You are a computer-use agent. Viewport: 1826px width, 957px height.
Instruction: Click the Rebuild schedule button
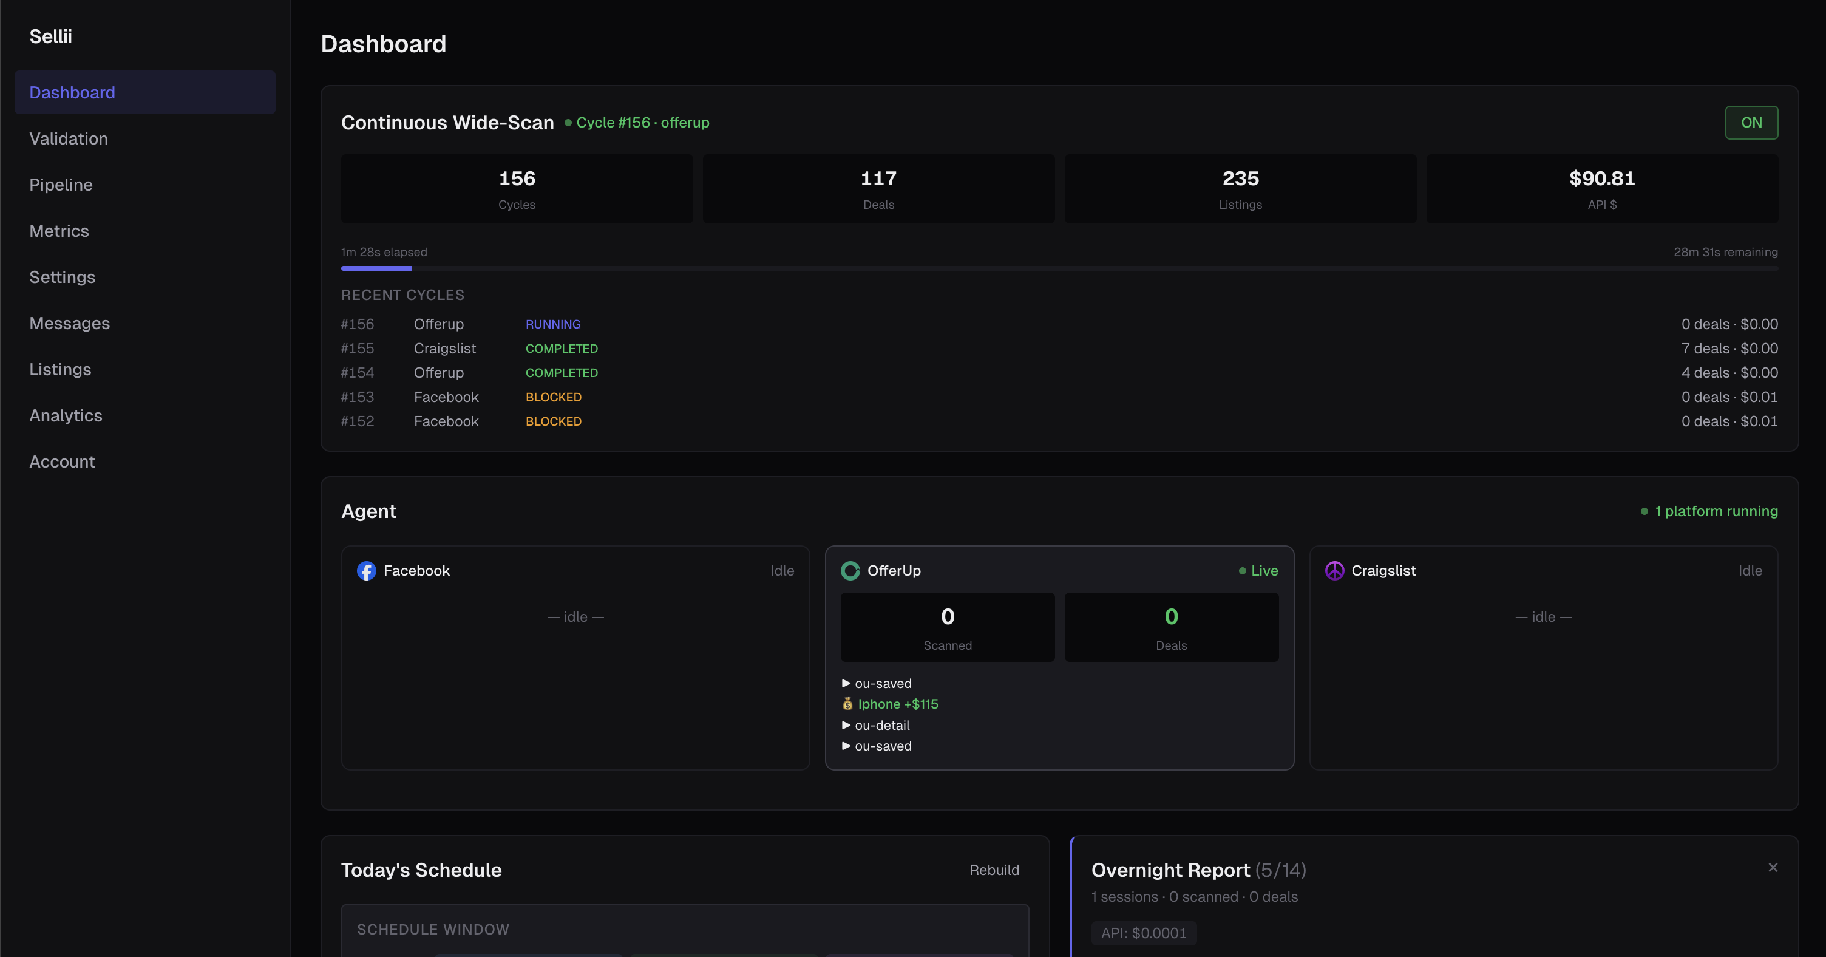pos(994,870)
